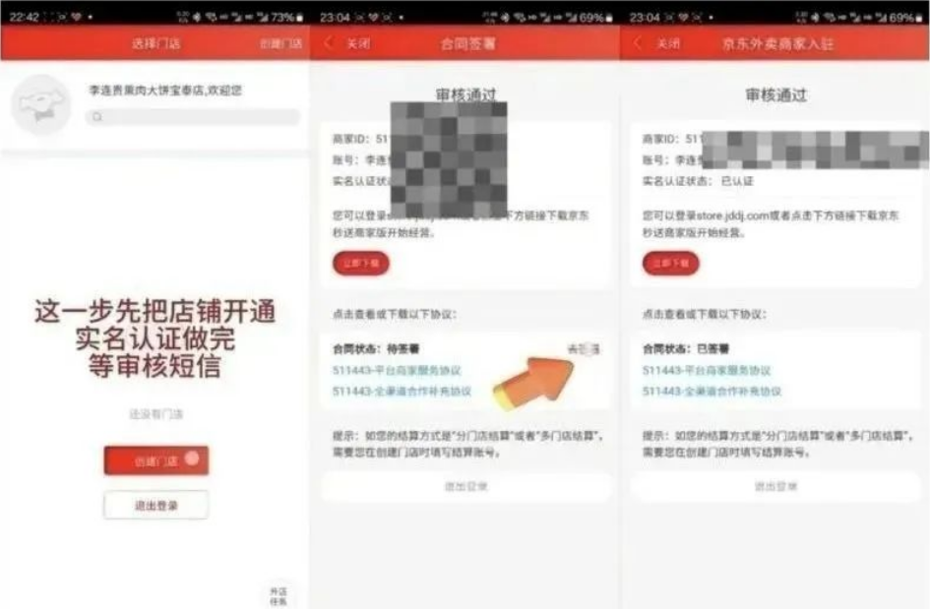Click the 选择门店 header title
This screenshot has width=930, height=609.
(x=156, y=43)
